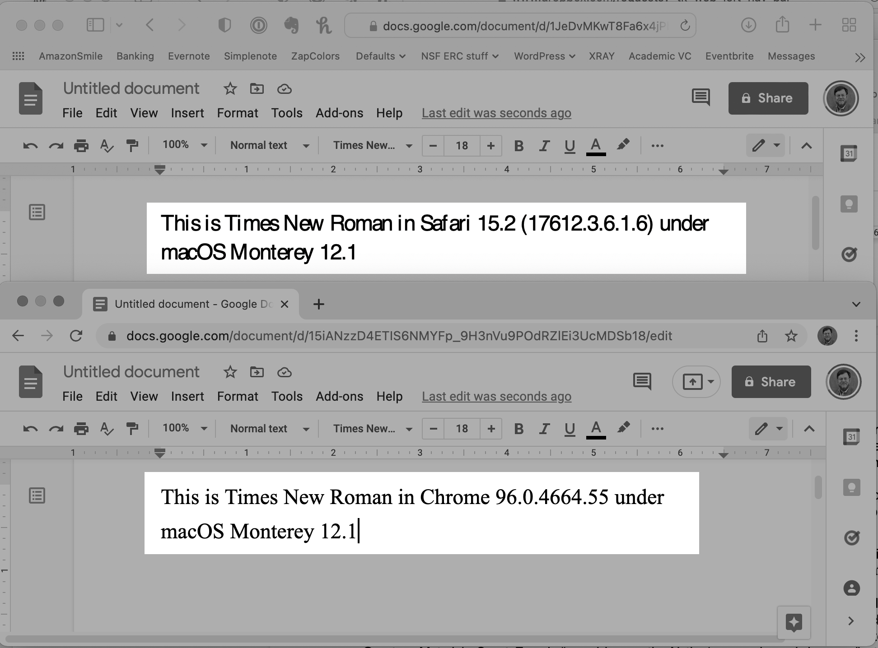
Task: Click the font size field in Chrome's Docs
Action: click(x=462, y=429)
